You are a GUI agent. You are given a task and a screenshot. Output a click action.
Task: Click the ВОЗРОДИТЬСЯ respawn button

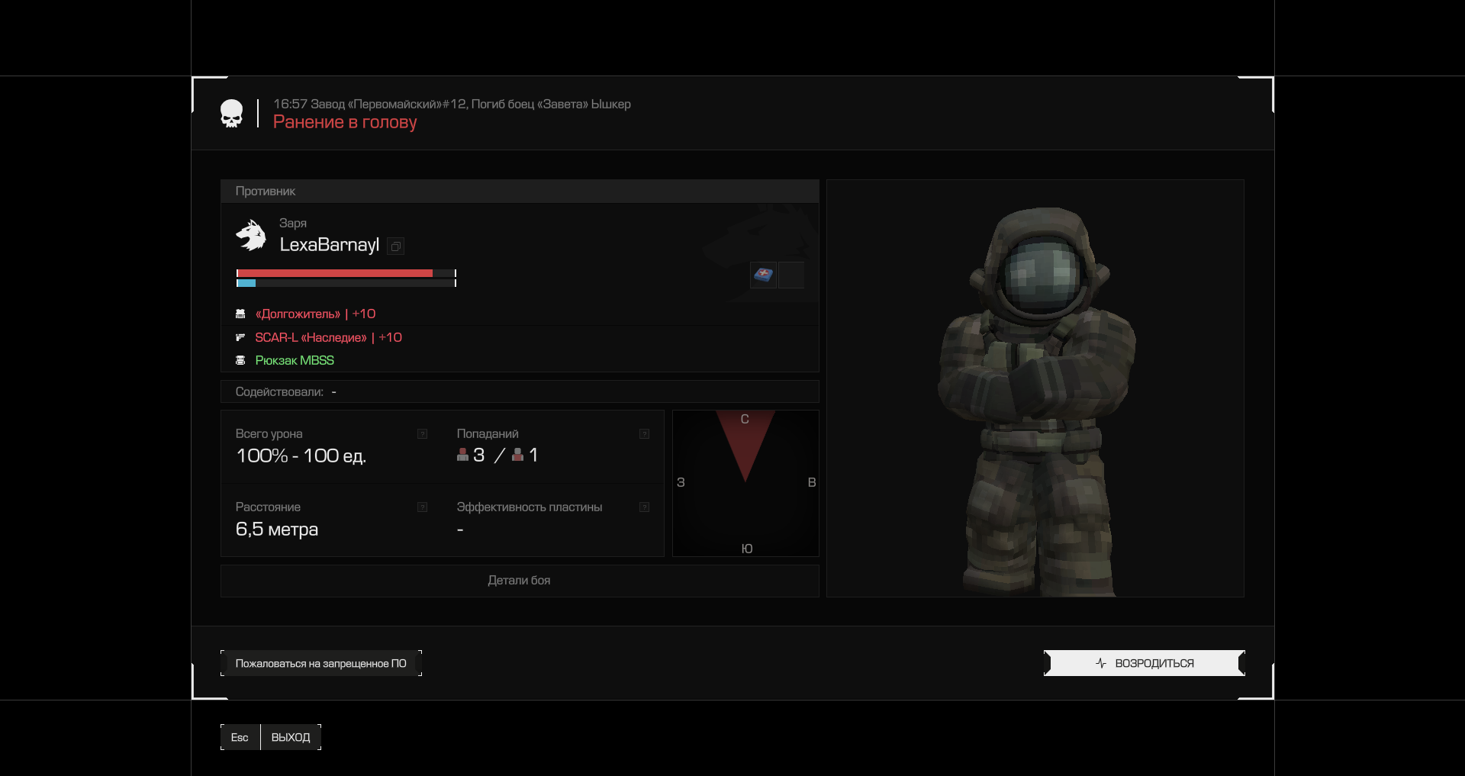(1144, 663)
